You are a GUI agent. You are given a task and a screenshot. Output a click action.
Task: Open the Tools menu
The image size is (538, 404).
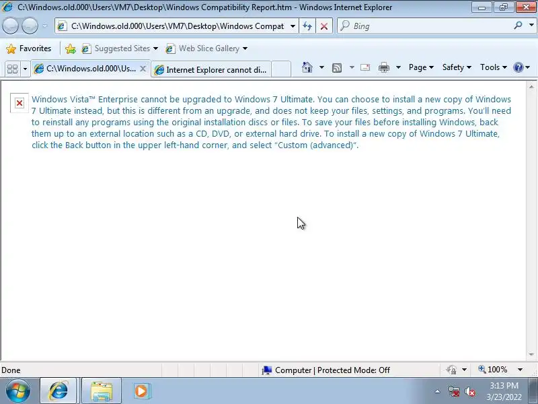(x=494, y=67)
